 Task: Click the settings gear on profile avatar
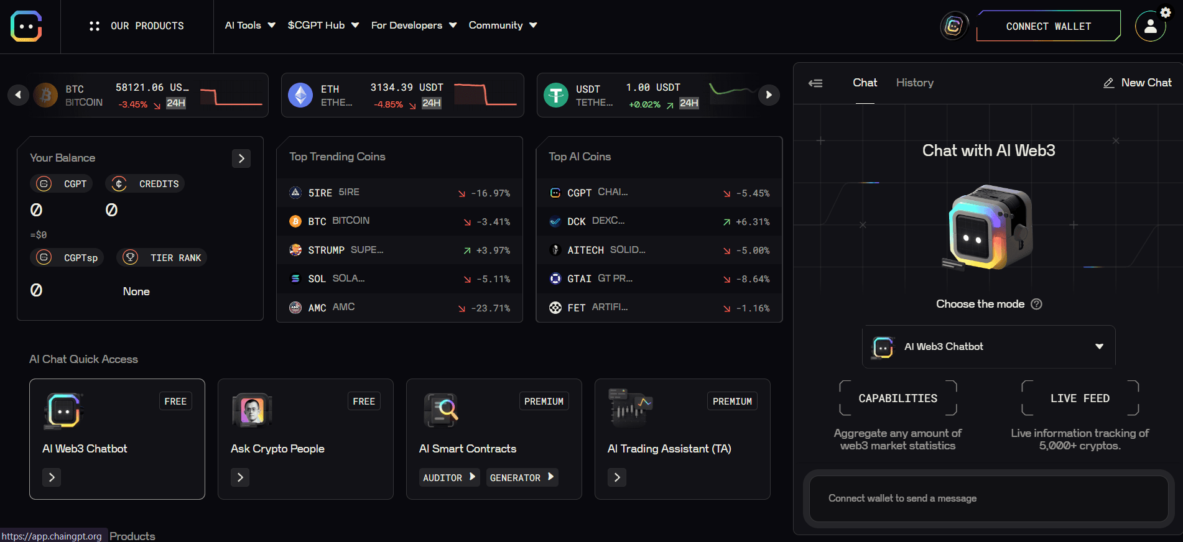coord(1166,12)
